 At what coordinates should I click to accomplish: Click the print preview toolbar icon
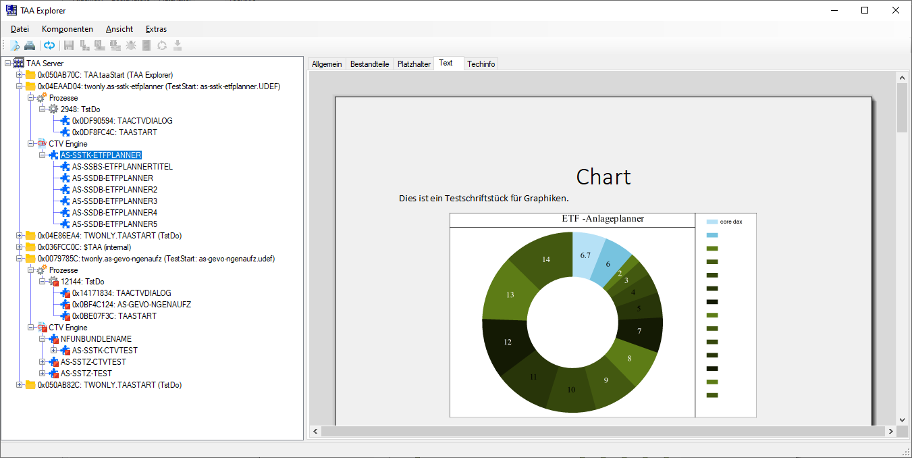point(15,45)
